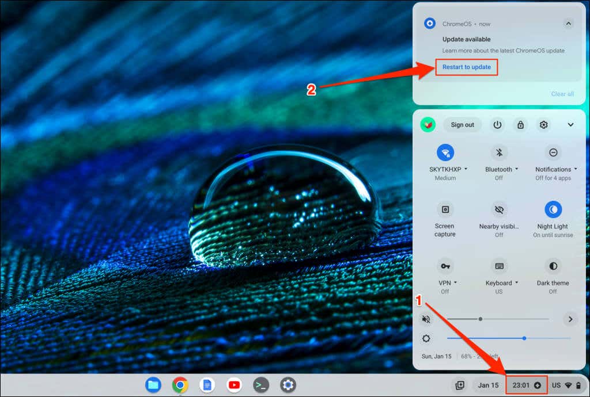The height and width of the screenshot is (397, 590).
Task: Turn on Bluetooth toggle
Action: tap(499, 152)
